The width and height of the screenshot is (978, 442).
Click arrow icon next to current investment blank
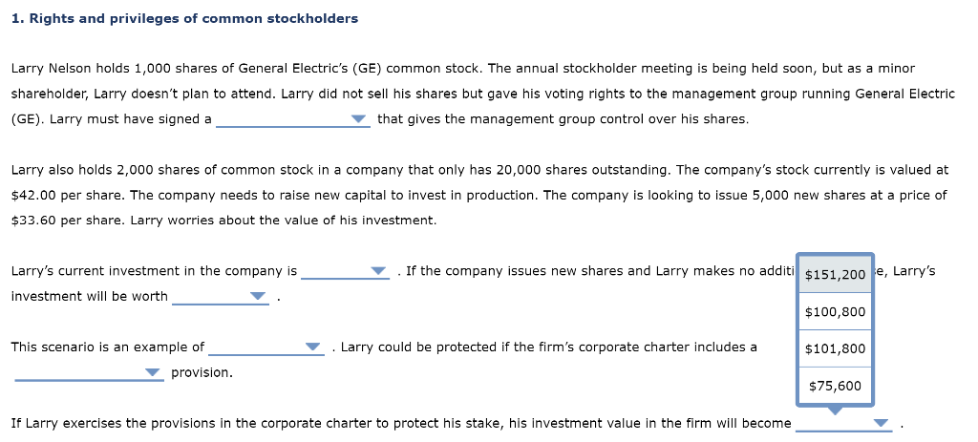(378, 270)
